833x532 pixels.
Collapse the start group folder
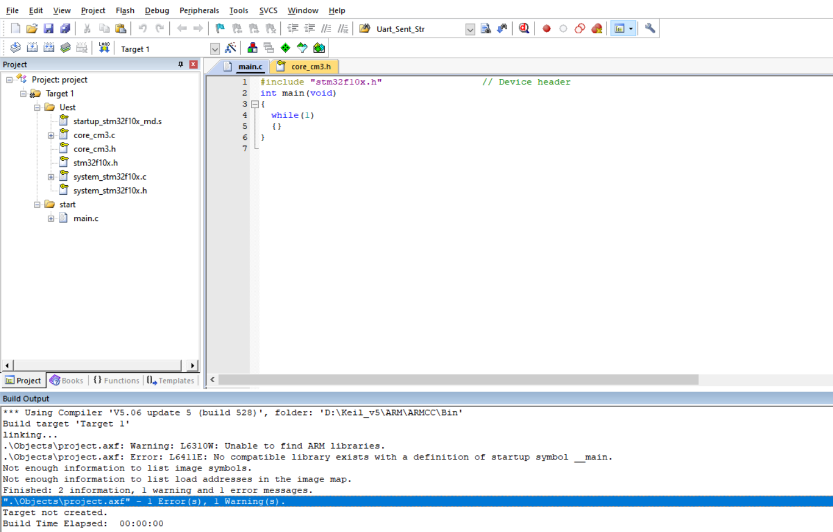(37, 205)
